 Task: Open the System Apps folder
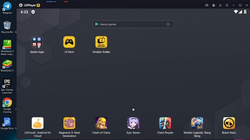click(37, 42)
